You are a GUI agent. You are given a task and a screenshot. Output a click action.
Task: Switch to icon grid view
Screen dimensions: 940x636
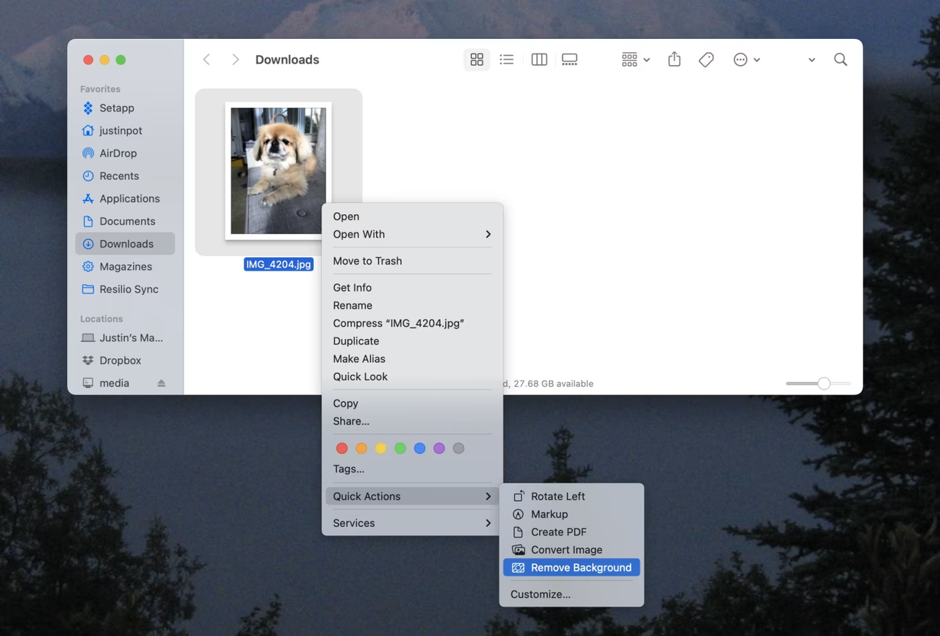pos(476,59)
